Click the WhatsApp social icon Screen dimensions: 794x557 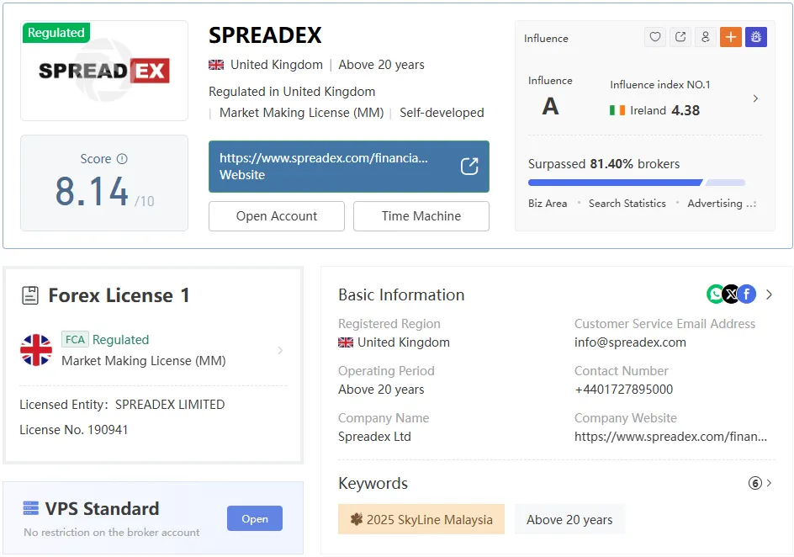pos(716,294)
